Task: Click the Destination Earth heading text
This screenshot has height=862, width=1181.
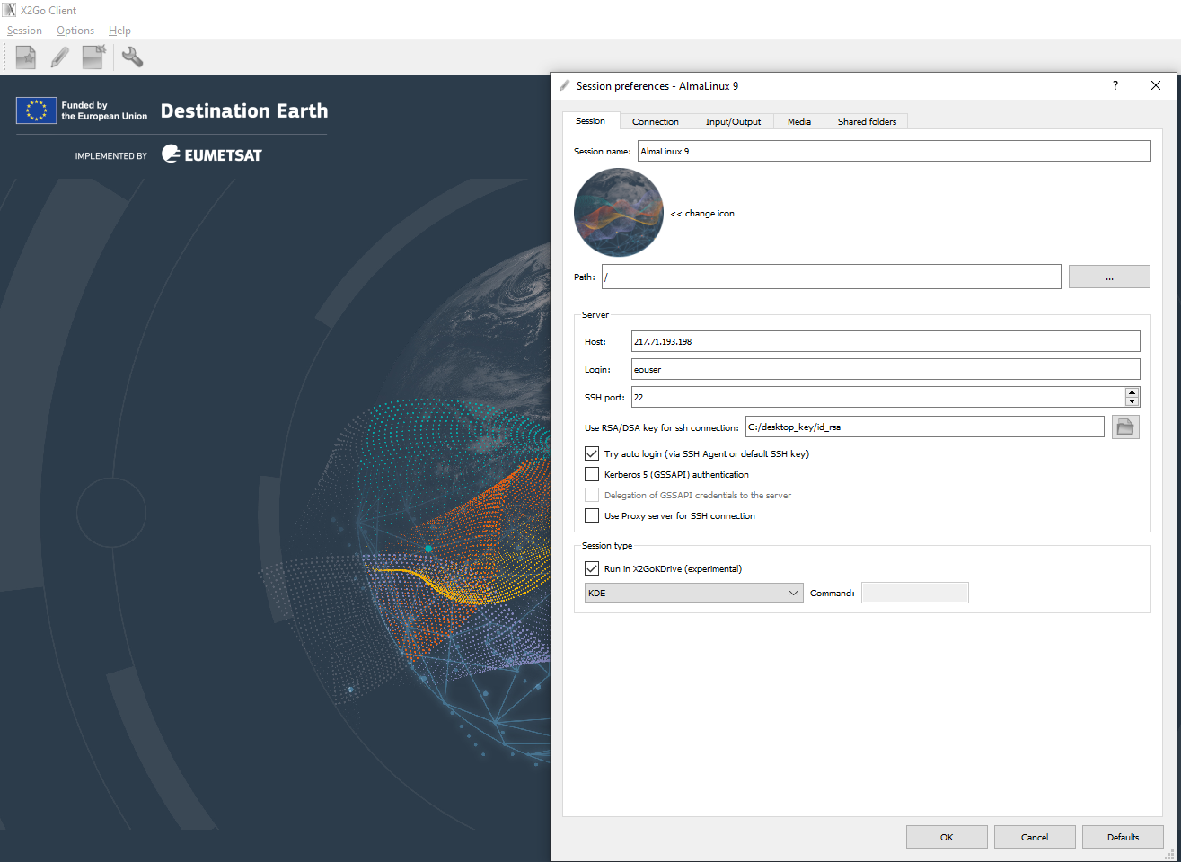Action: tap(244, 110)
